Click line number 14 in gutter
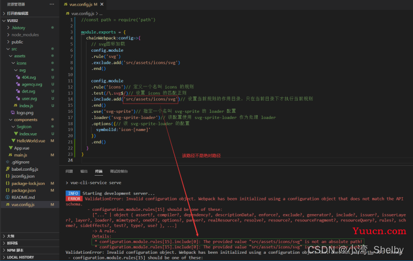 click(x=70, y=99)
